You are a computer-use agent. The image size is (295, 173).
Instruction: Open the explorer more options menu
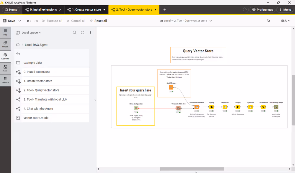[90, 33]
